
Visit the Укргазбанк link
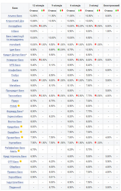pyautogui.click(x=15, y=143)
